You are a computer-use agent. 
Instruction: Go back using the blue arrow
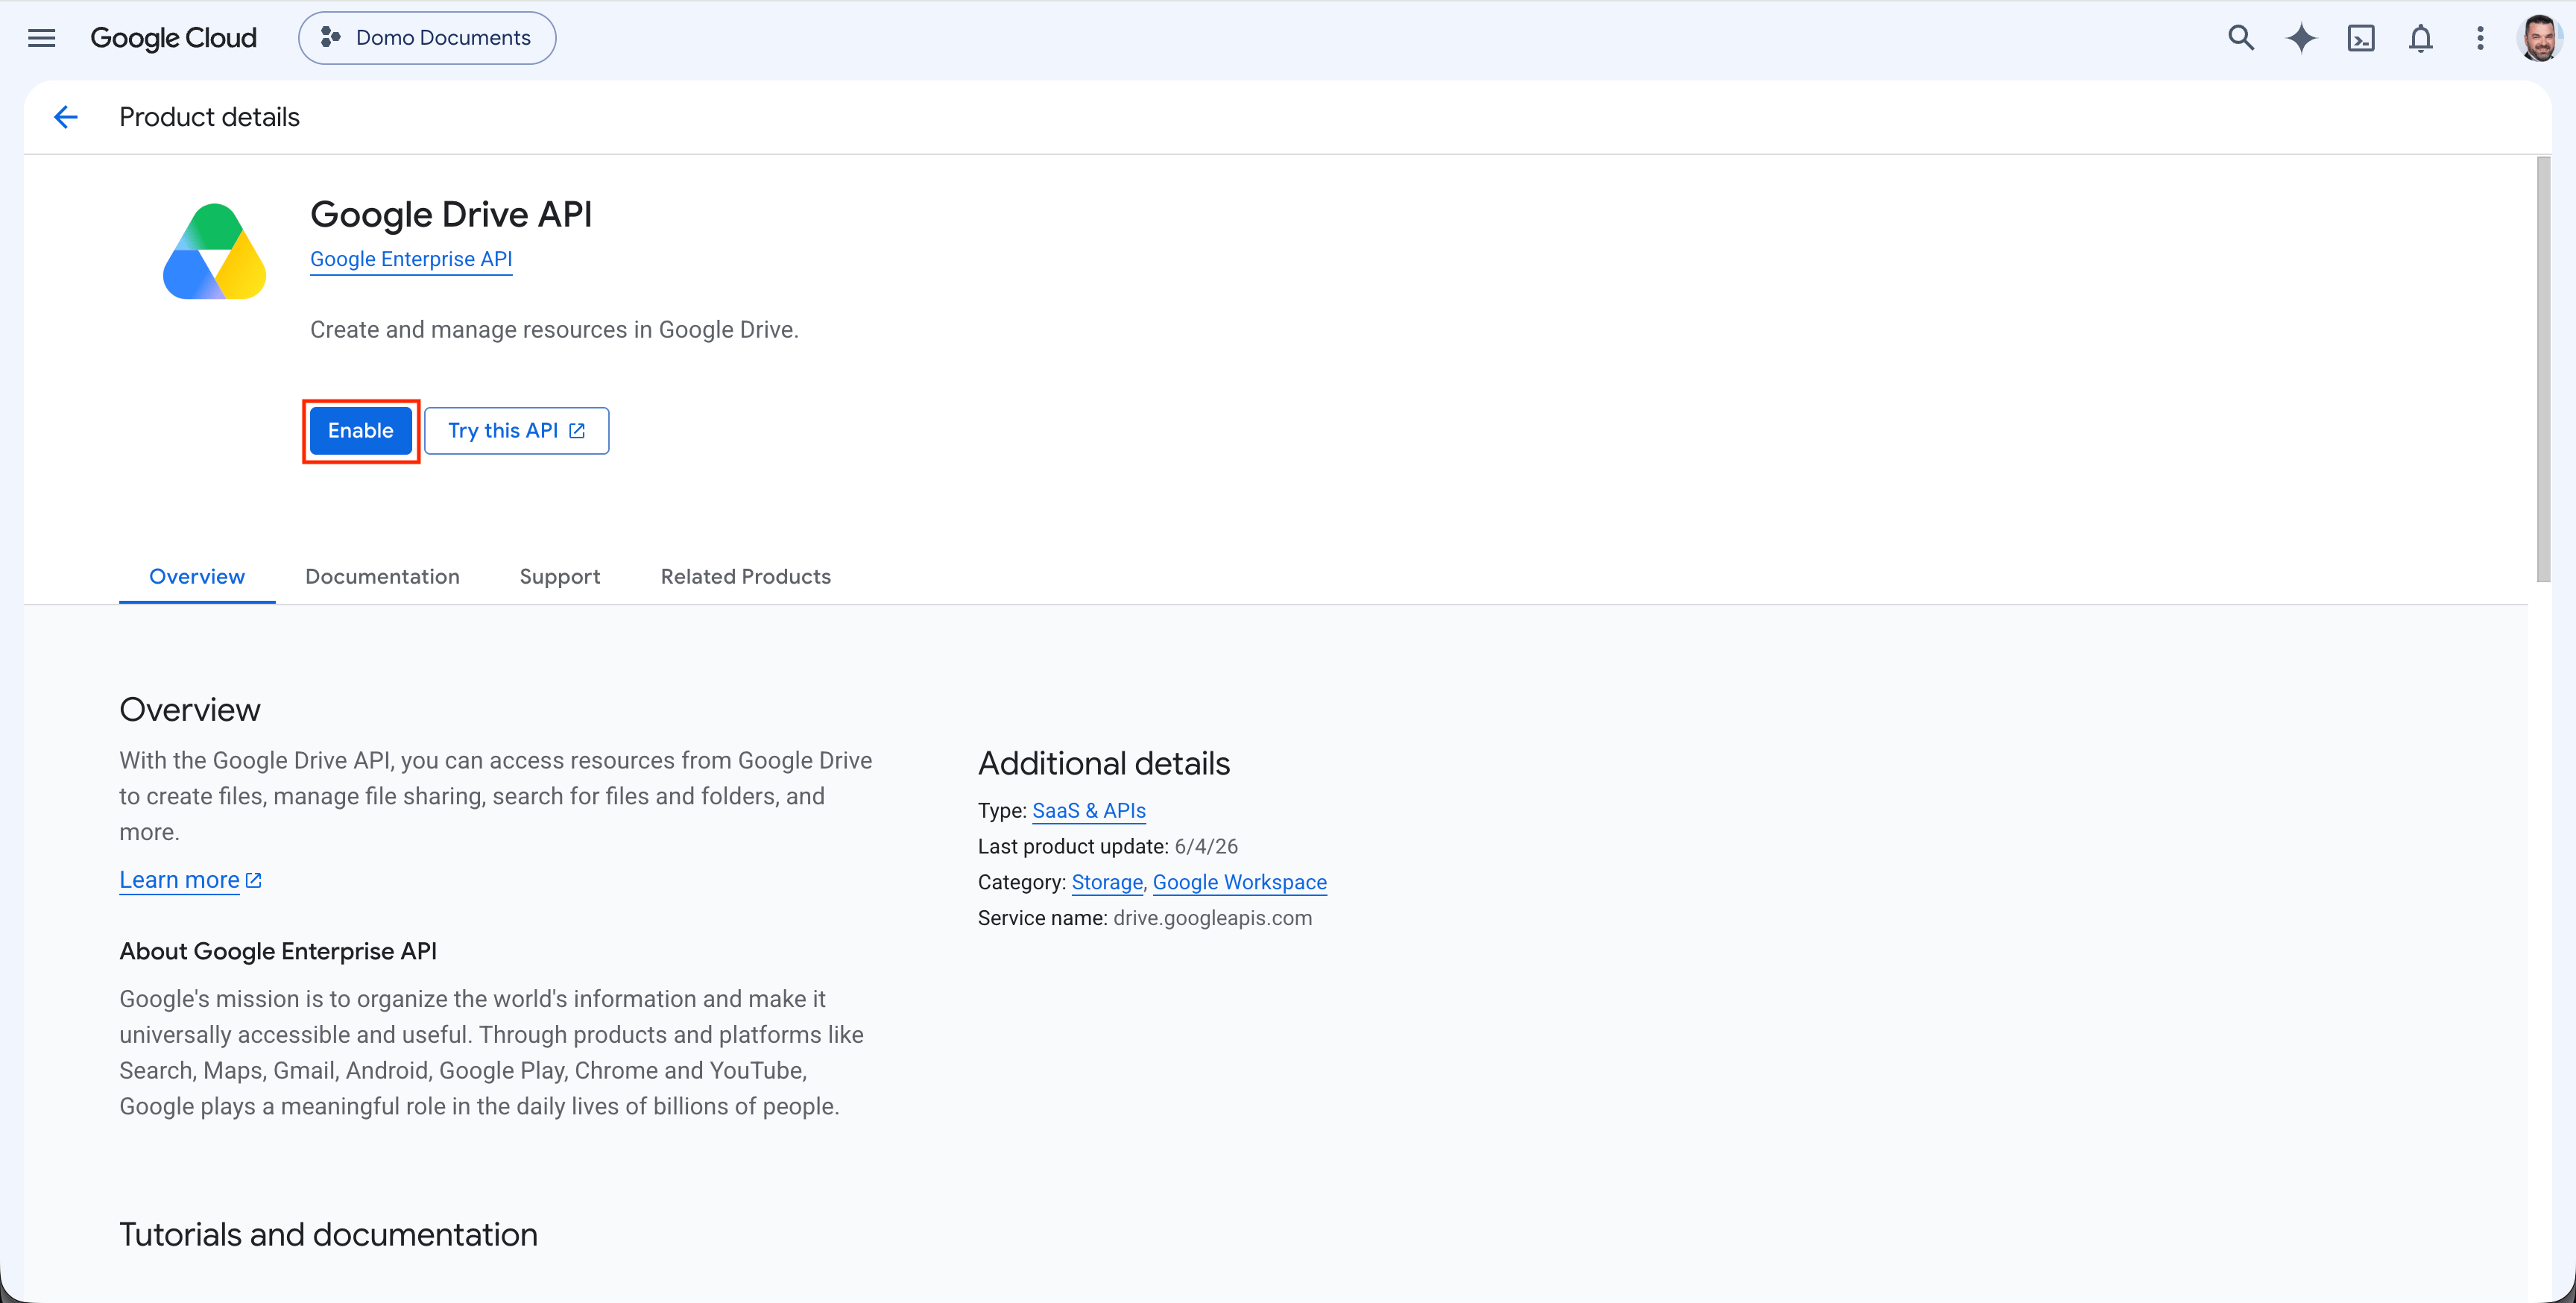[x=66, y=117]
